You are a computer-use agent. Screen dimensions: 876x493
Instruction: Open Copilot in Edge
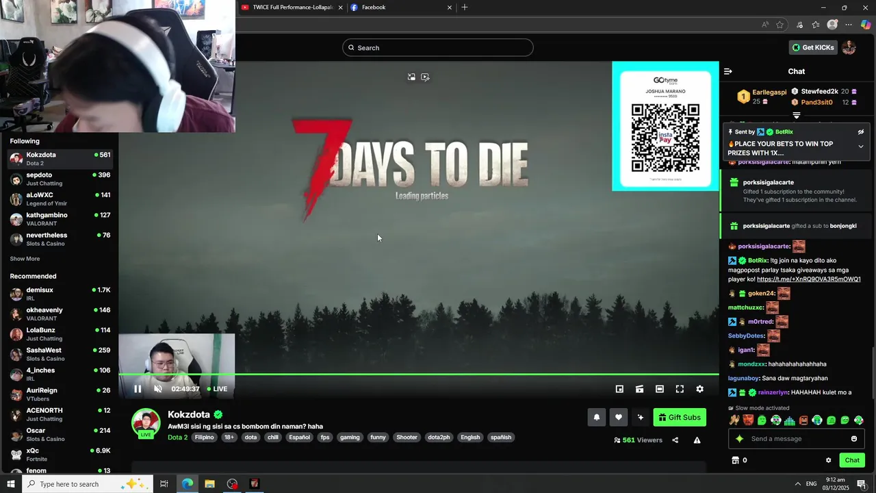click(866, 25)
